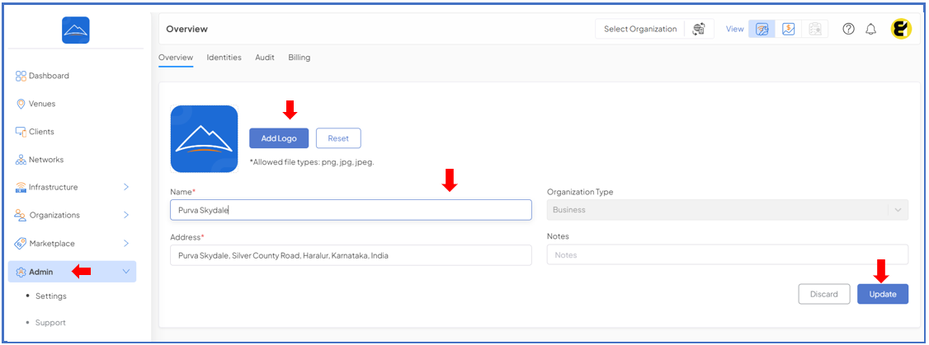Click the Organizations people icon
929x345 pixels.
click(21, 215)
